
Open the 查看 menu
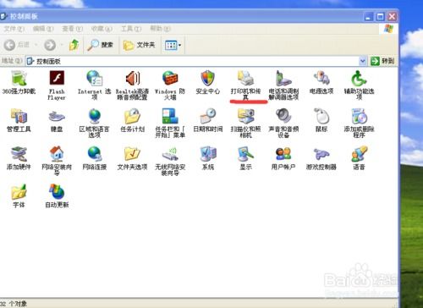tap(72, 29)
